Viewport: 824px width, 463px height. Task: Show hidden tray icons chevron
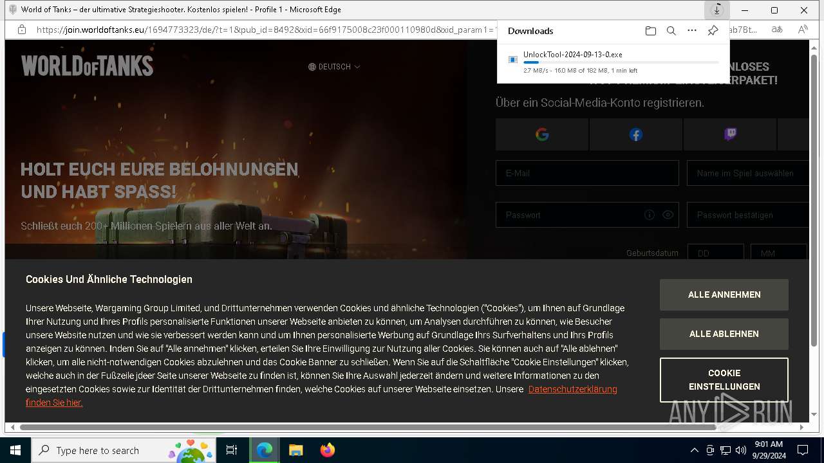pos(694,450)
